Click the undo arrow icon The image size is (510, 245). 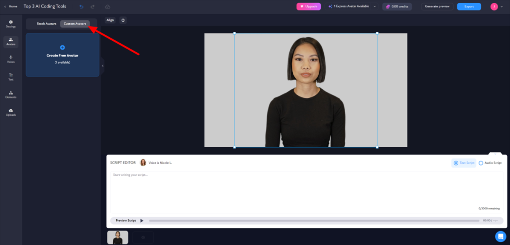tap(81, 6)
